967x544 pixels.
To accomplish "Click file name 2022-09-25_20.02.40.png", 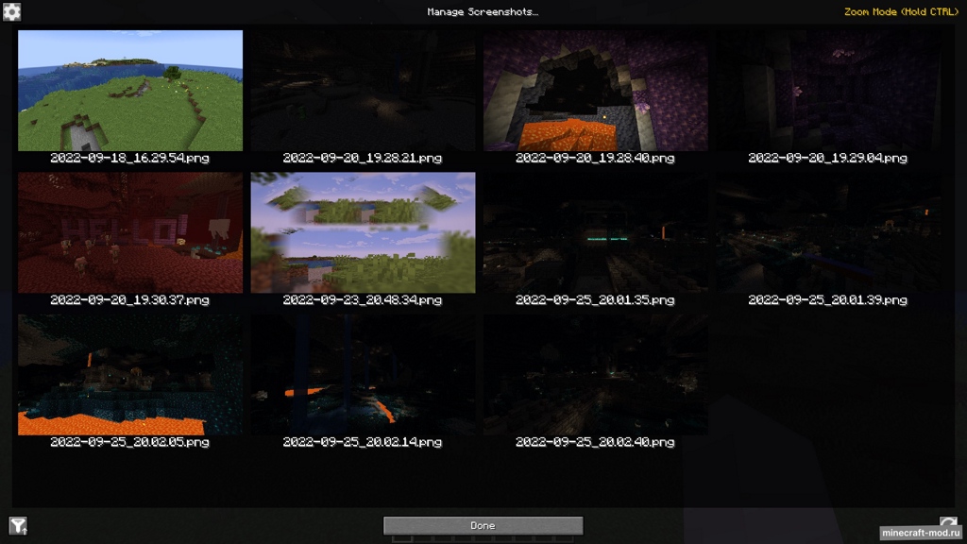I will tap(595, 442).
